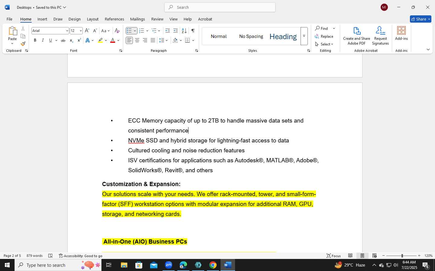This screenshot has width=435, height=271.
Task: Click the Text Effects glowing A icon
Action: click(x=88, y=40)
